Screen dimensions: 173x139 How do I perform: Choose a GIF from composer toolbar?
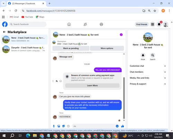point(69,126)
